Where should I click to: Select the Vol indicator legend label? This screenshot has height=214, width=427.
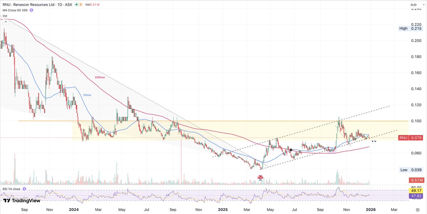[x=5, y=16]
